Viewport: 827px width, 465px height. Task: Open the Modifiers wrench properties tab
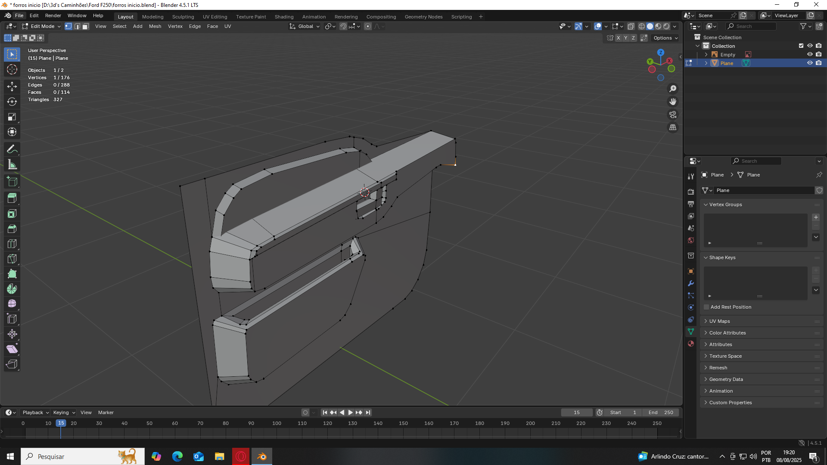(691, 283)
